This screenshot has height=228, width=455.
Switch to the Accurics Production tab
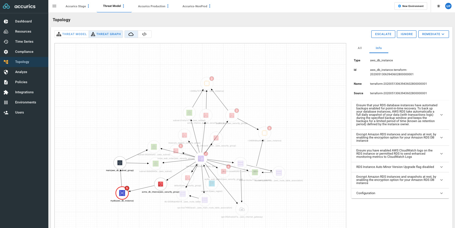click(152, 6)
